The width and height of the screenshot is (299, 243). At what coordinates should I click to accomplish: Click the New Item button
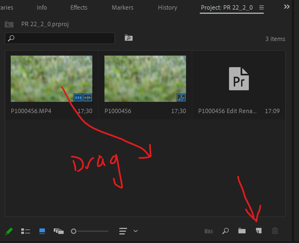pos(258,231)
